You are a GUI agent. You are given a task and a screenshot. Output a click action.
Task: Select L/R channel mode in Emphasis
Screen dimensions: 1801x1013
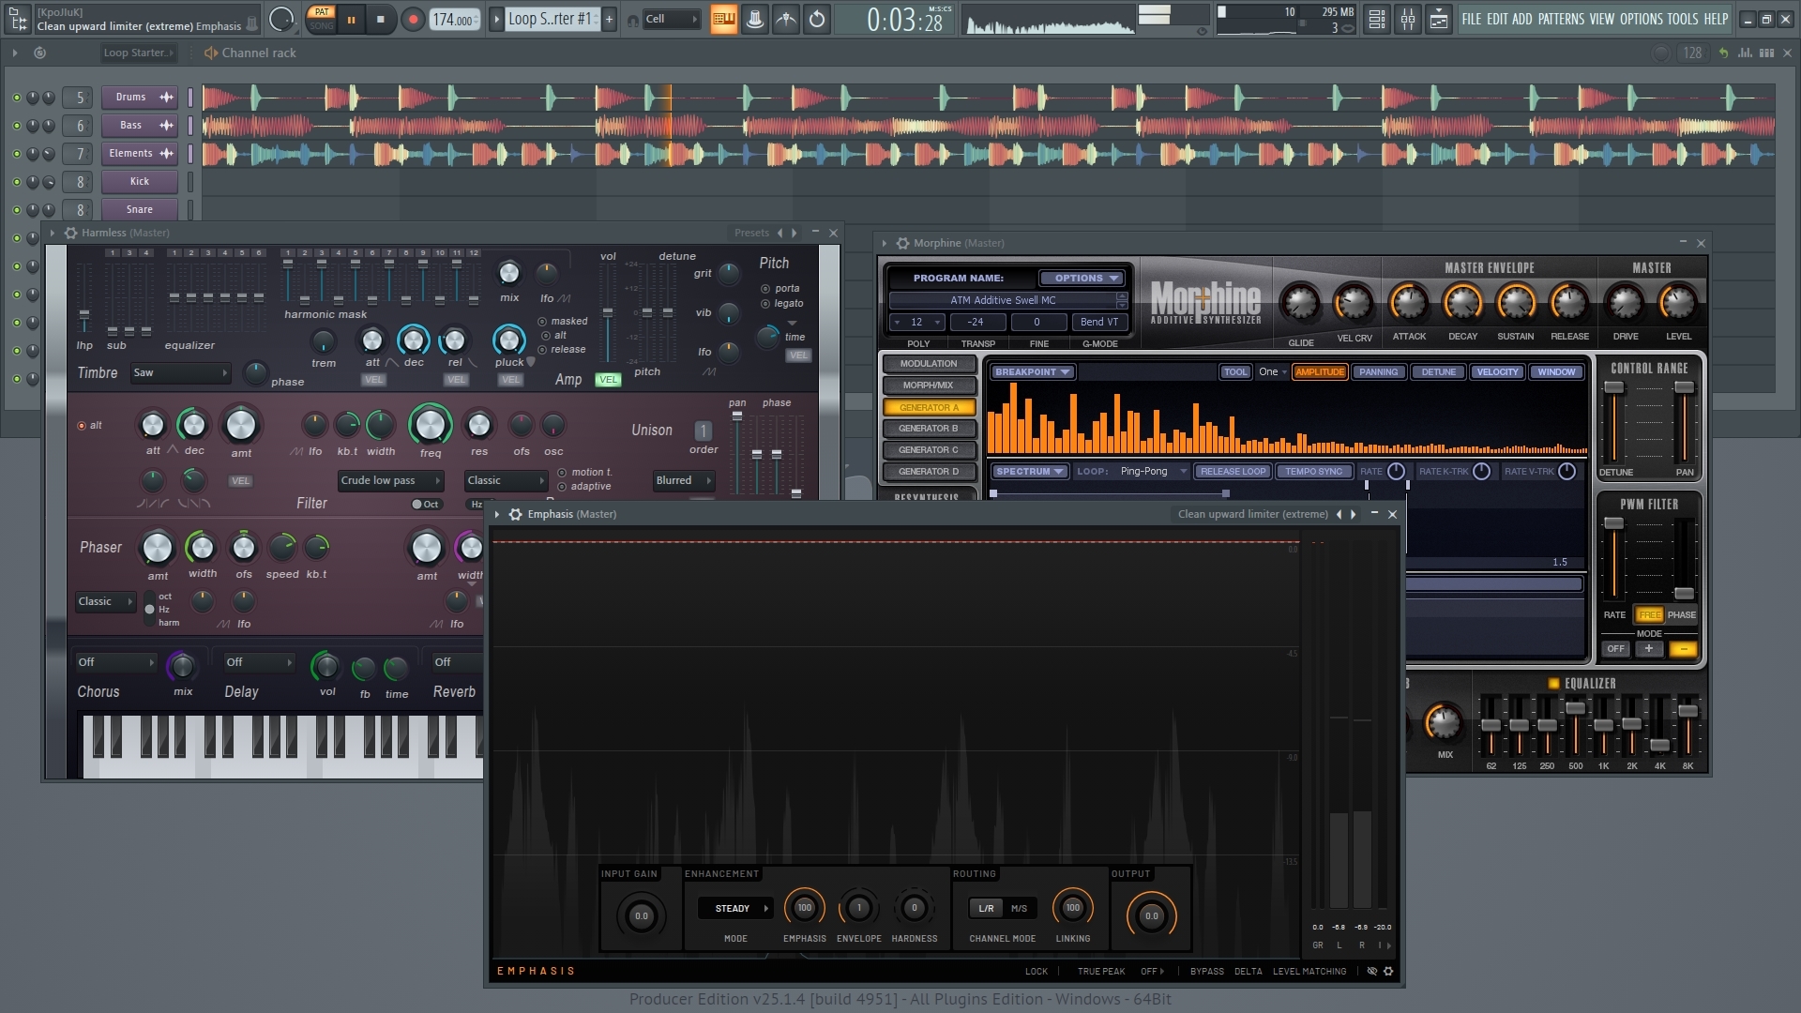[986, 909]
